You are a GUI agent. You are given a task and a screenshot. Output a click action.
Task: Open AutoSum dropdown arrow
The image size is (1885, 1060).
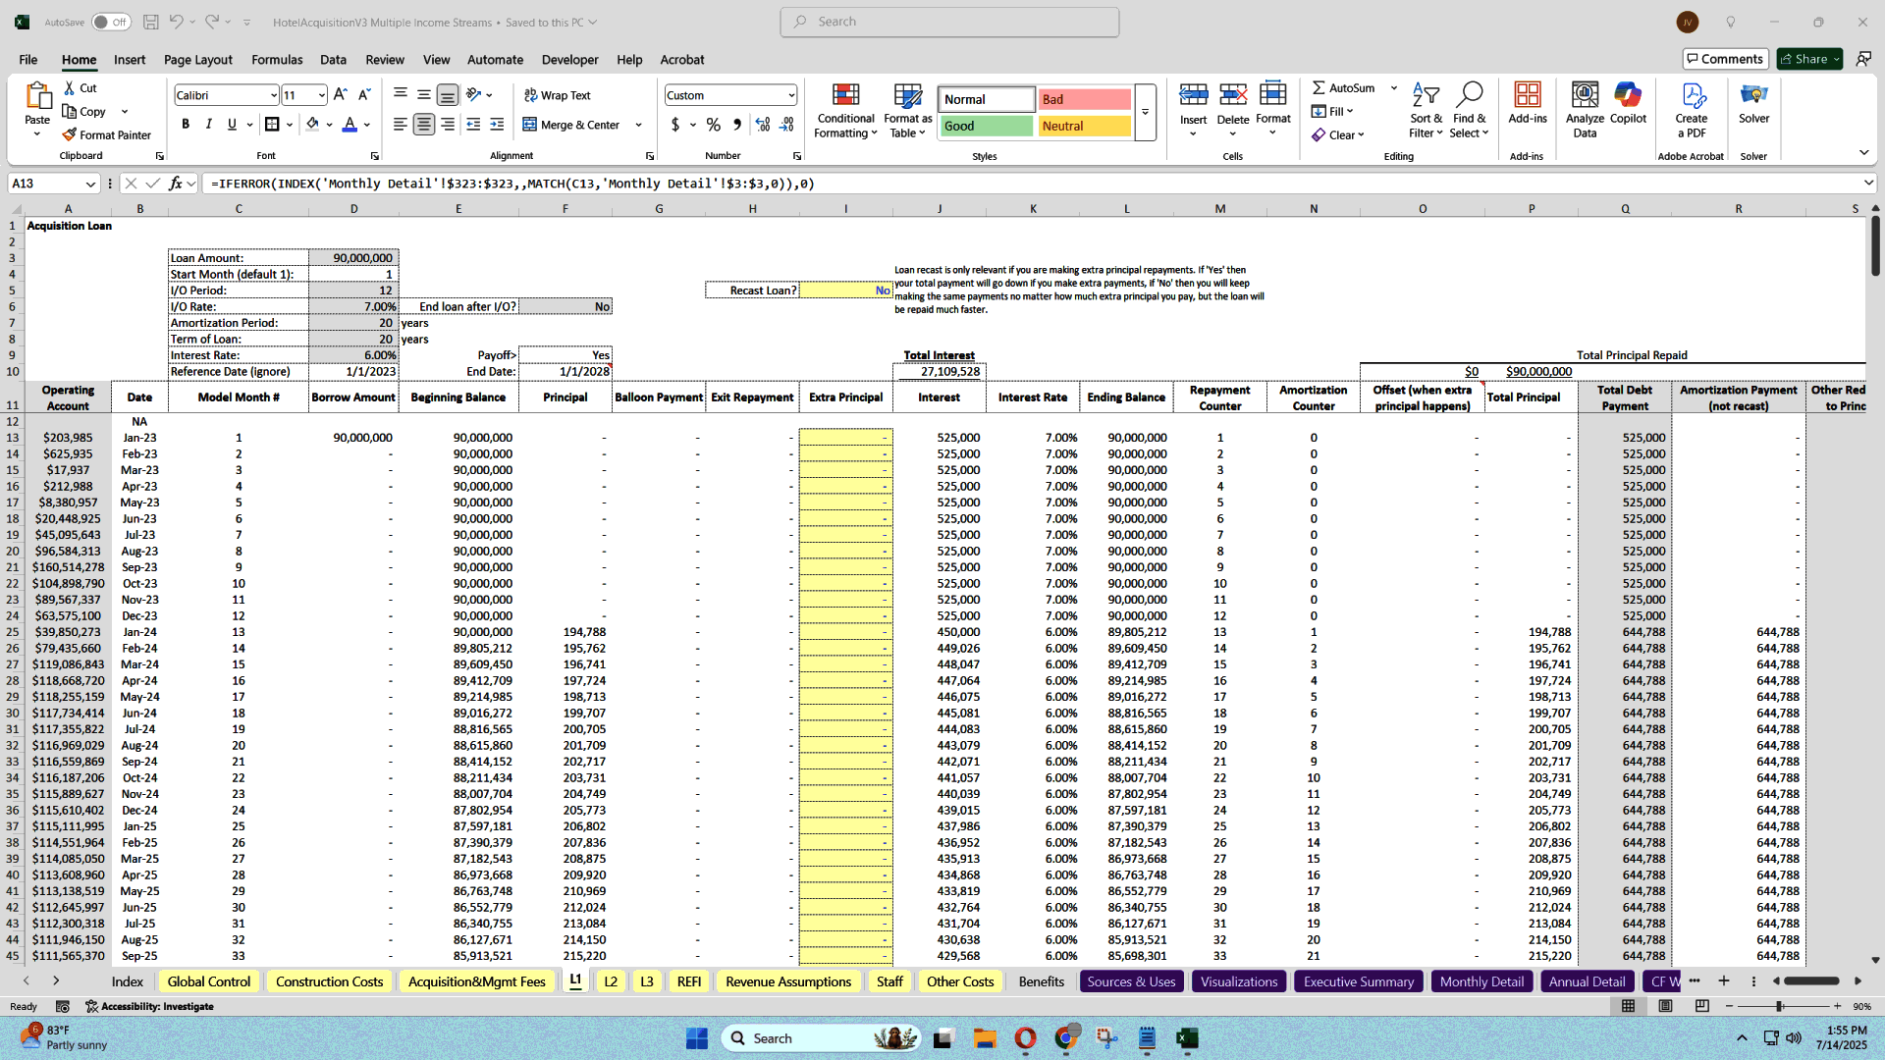click(x=1393, y=88)
